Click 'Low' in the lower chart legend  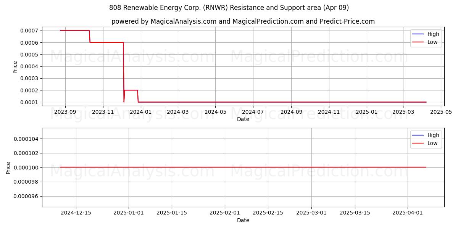coord(432,143)
